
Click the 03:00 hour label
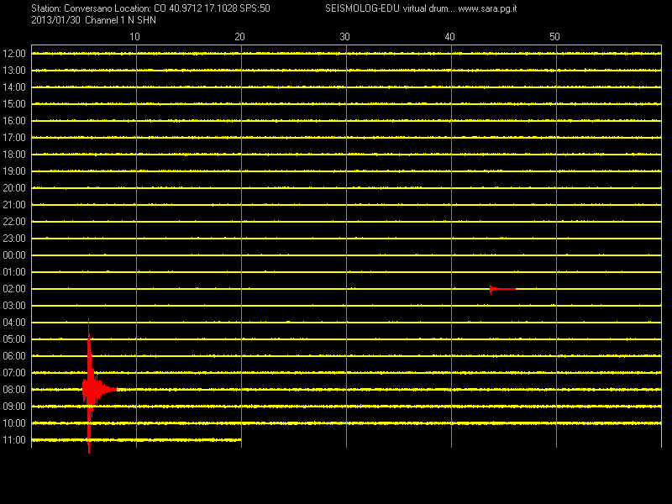(14, 306)
